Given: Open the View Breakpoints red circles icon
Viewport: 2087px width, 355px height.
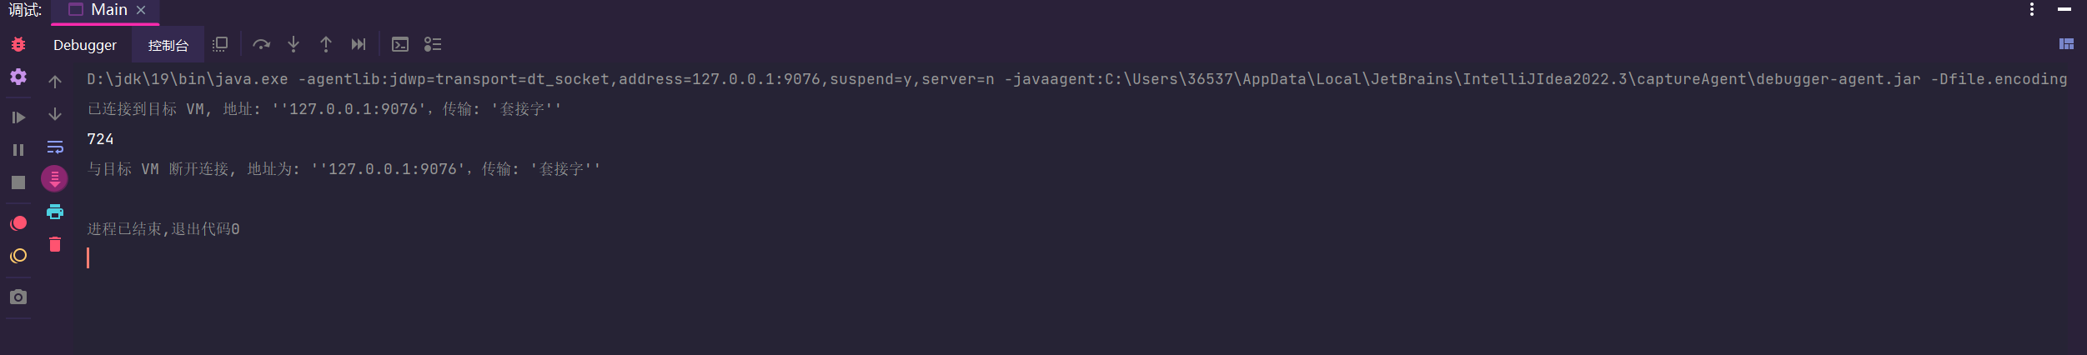Looking at the screenshot, I should click(x=18, y=223).
